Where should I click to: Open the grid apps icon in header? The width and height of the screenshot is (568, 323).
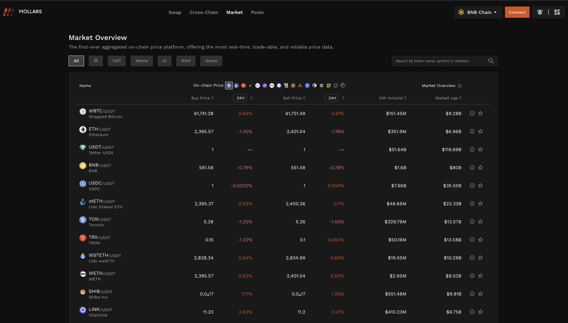coord(557,12)
